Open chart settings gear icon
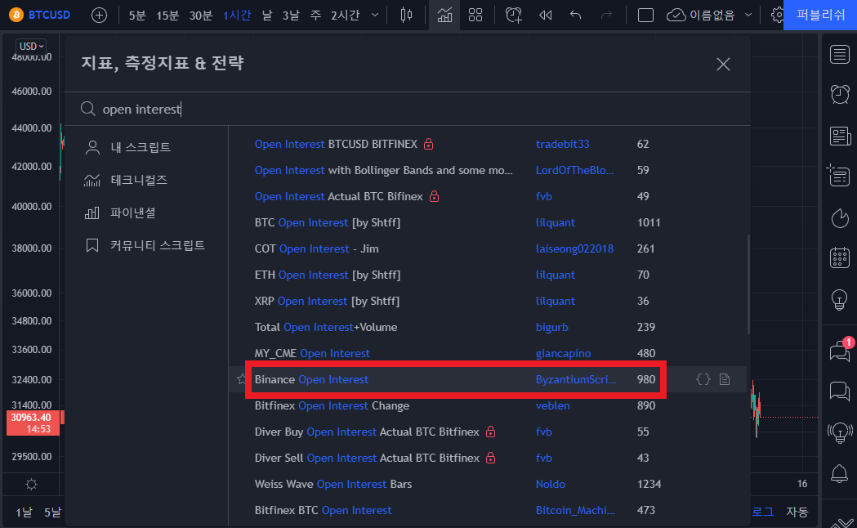Image resolution: width=857 pixels, height=528 pixels. click(777, 15)
